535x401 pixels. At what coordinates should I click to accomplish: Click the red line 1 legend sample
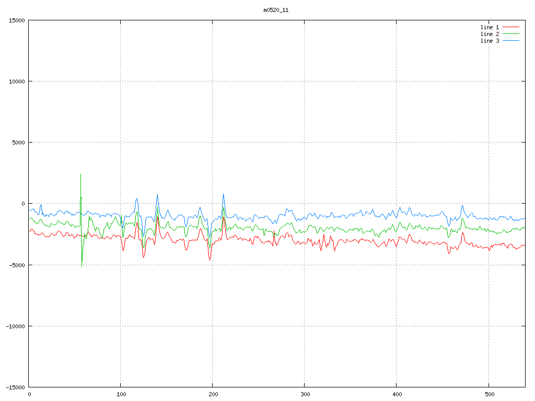(x=511, y=27)
